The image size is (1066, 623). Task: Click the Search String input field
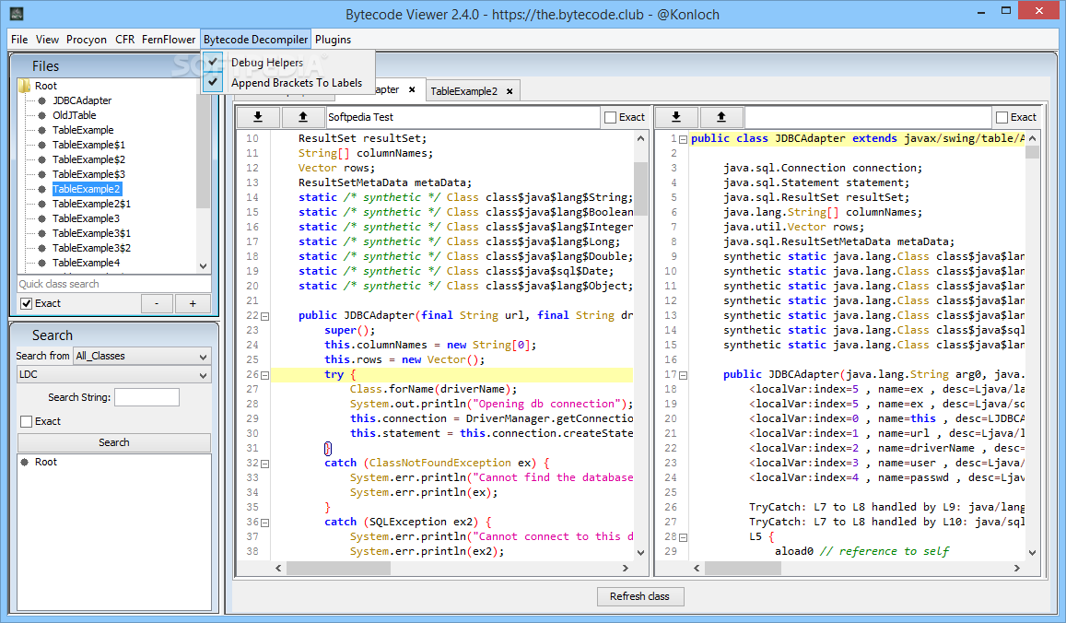click(x=146, y=397)
